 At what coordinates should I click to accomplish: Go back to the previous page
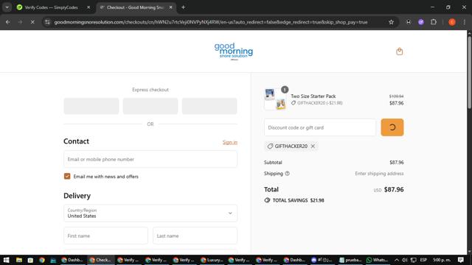(8, 22)
